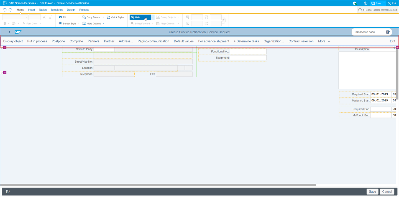This screenshot has width=399, height=197.
Task: Open the Templates tab
Action: (57, 10)
